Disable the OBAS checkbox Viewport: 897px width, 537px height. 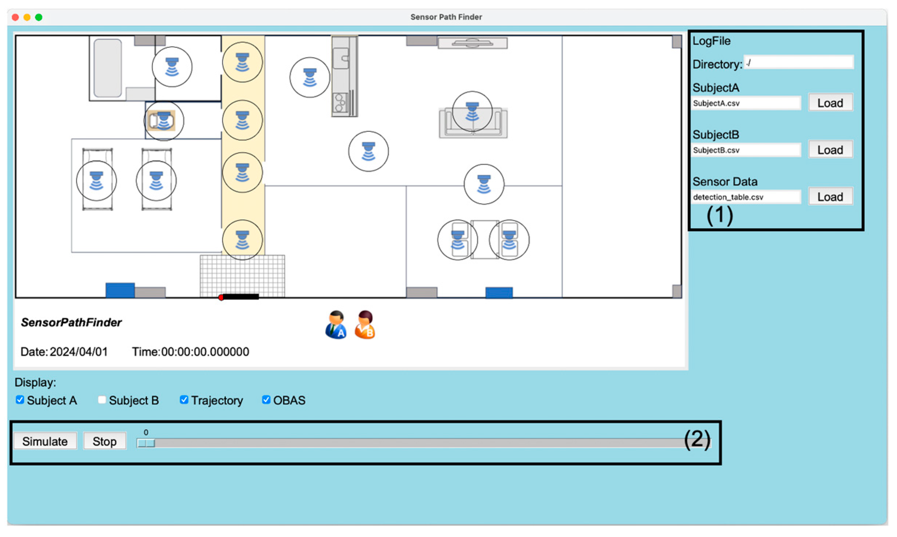[266, 400]
